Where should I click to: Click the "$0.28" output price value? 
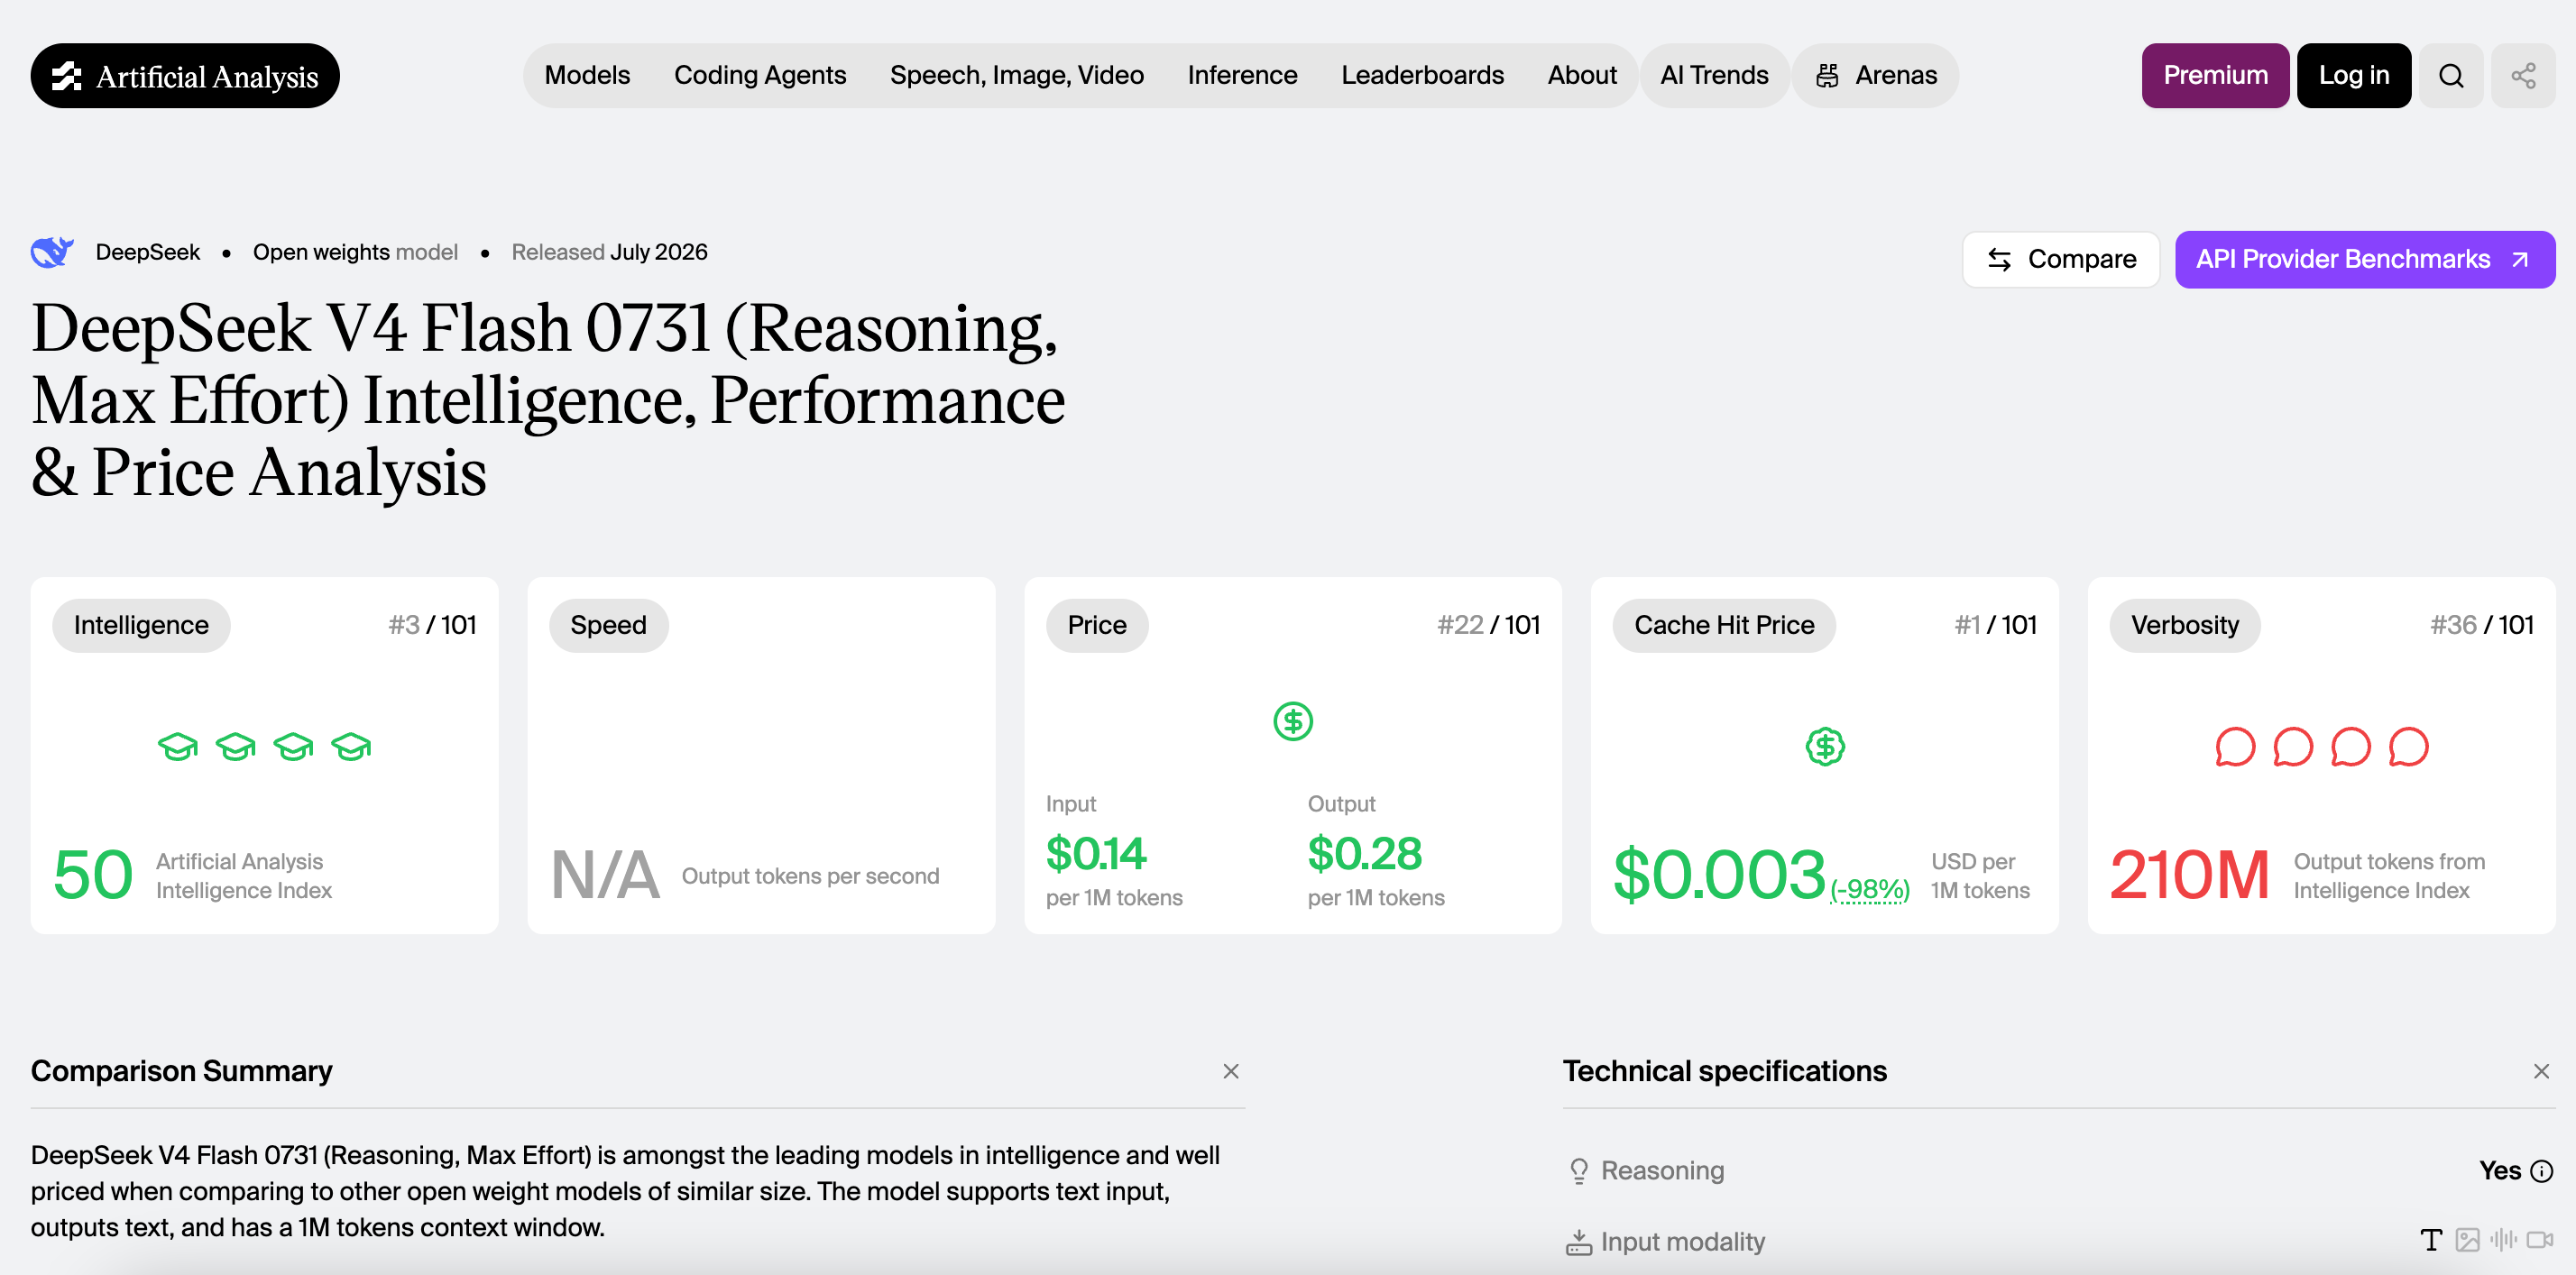coord(1365,853)
